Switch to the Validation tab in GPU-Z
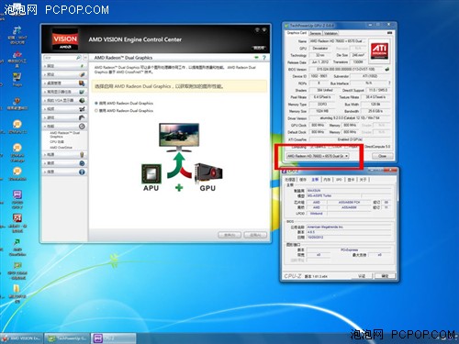The image size is (459, 344). pyautogui.click(x=330, y=33)
